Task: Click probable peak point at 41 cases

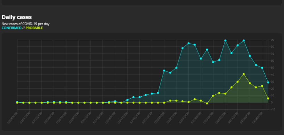Action: tap(244, 74)
